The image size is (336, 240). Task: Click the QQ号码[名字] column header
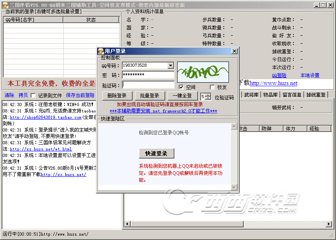(x=33, y=20)
